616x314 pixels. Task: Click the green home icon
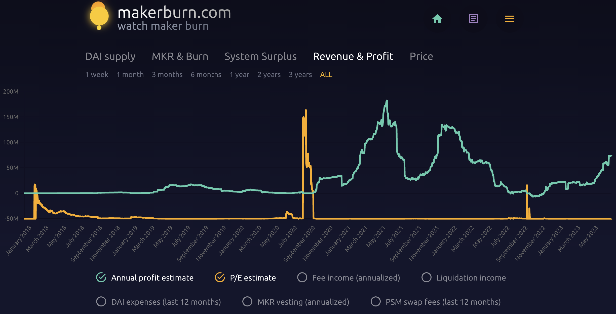point(437,19)
